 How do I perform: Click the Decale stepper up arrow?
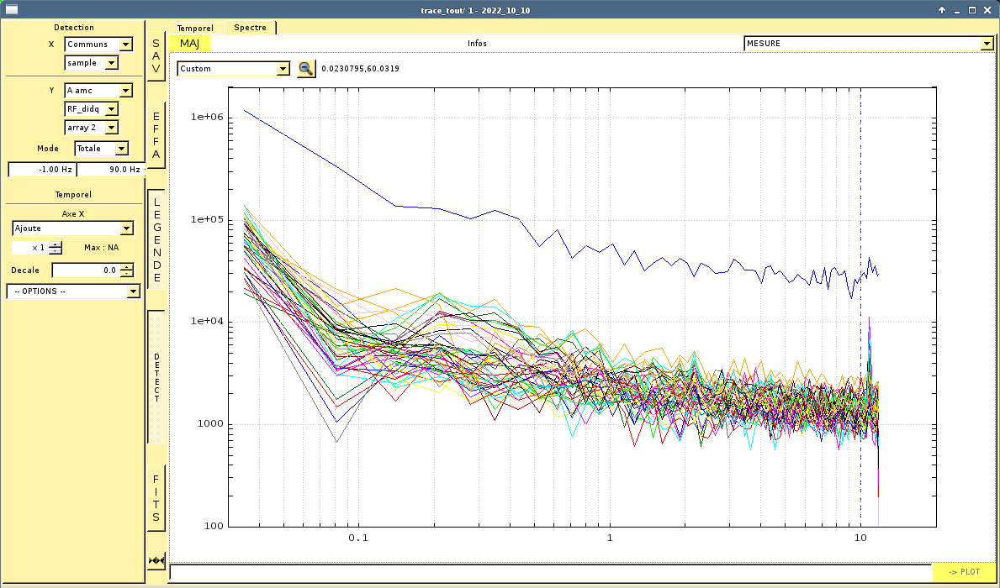tap(126, 267)
